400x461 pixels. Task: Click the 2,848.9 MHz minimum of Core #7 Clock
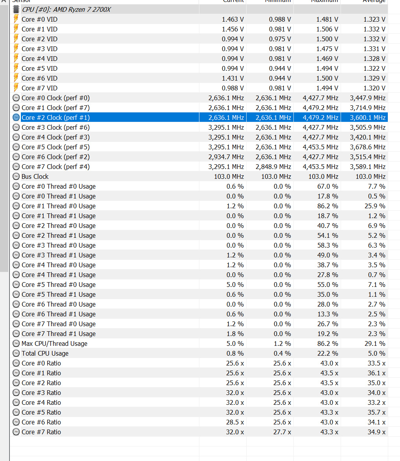tap(273, 167)
